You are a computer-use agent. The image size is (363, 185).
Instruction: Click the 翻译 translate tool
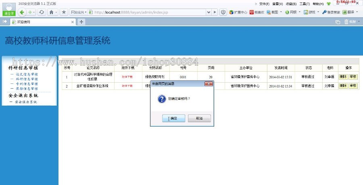348,12
